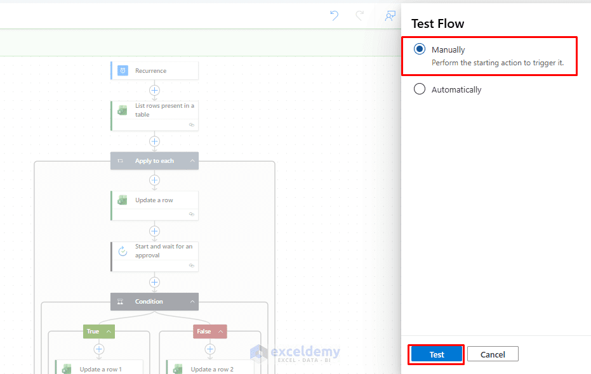Add step after approval action
This screenshot has height=374, width=591.
tap(154, 282)
